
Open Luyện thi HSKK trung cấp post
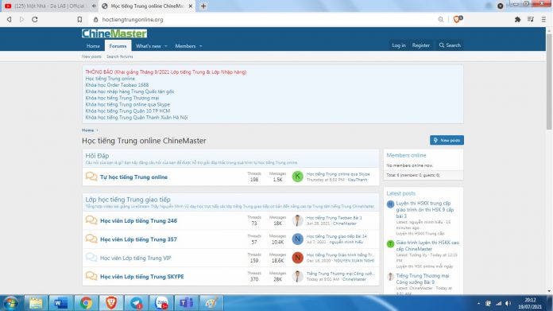pyautogui.click(x=425, y=210)
